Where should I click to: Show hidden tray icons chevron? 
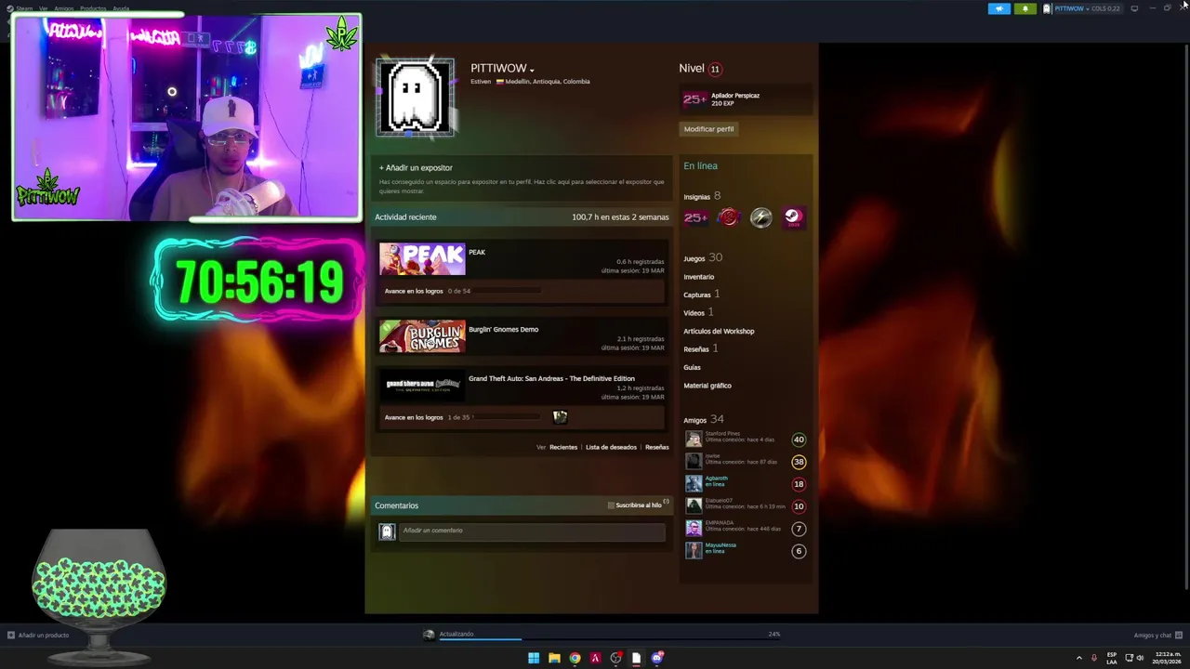1078,658
